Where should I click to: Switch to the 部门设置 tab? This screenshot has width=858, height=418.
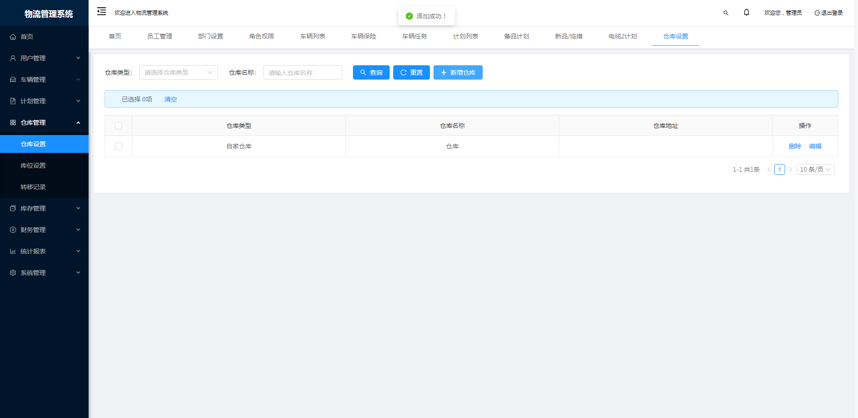(x=211, y=36)
